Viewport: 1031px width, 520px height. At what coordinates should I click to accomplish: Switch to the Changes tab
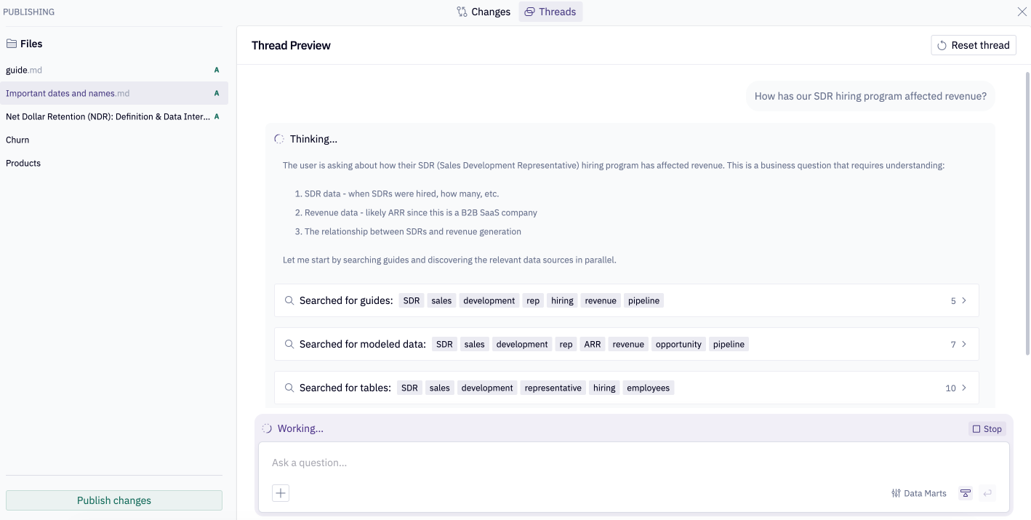[484, 12]
